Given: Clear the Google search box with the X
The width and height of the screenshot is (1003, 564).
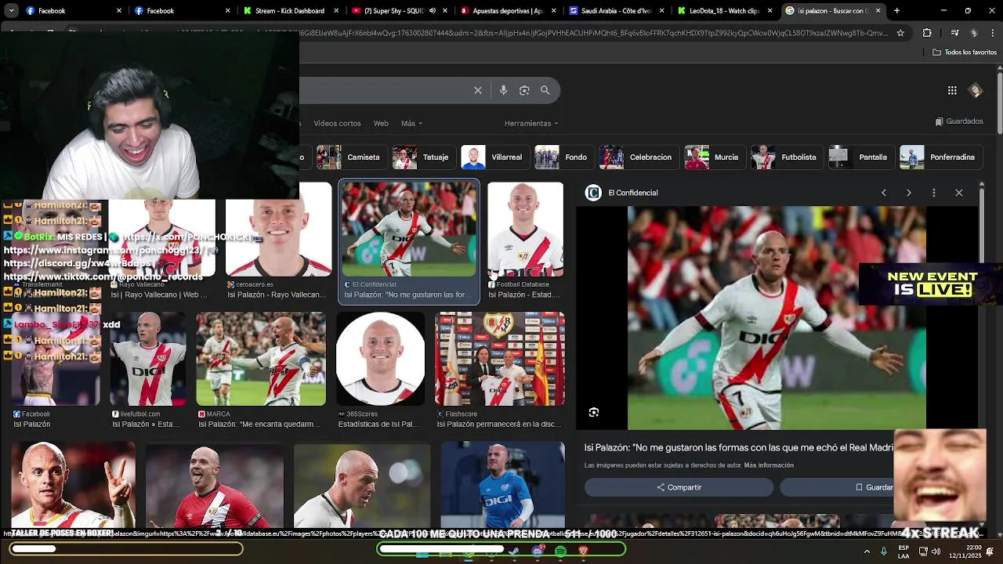Looking at the screenshot, I should click(x=478, y=90).
